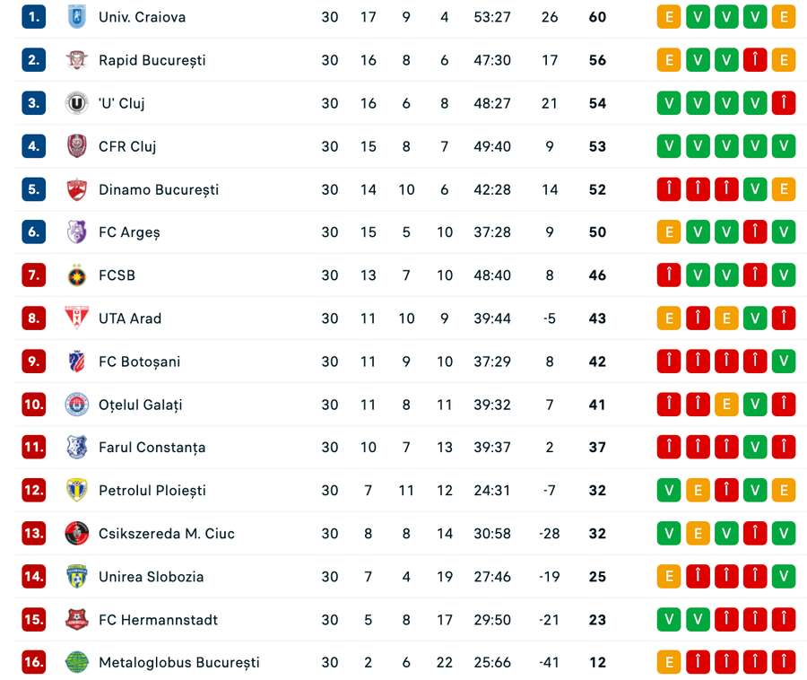Click the Univ. Craiova club crest
The image size is (807, 680).
[76, 17]
